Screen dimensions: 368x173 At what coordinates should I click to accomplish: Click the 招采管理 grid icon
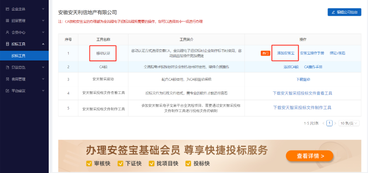[x=7, y=21]
